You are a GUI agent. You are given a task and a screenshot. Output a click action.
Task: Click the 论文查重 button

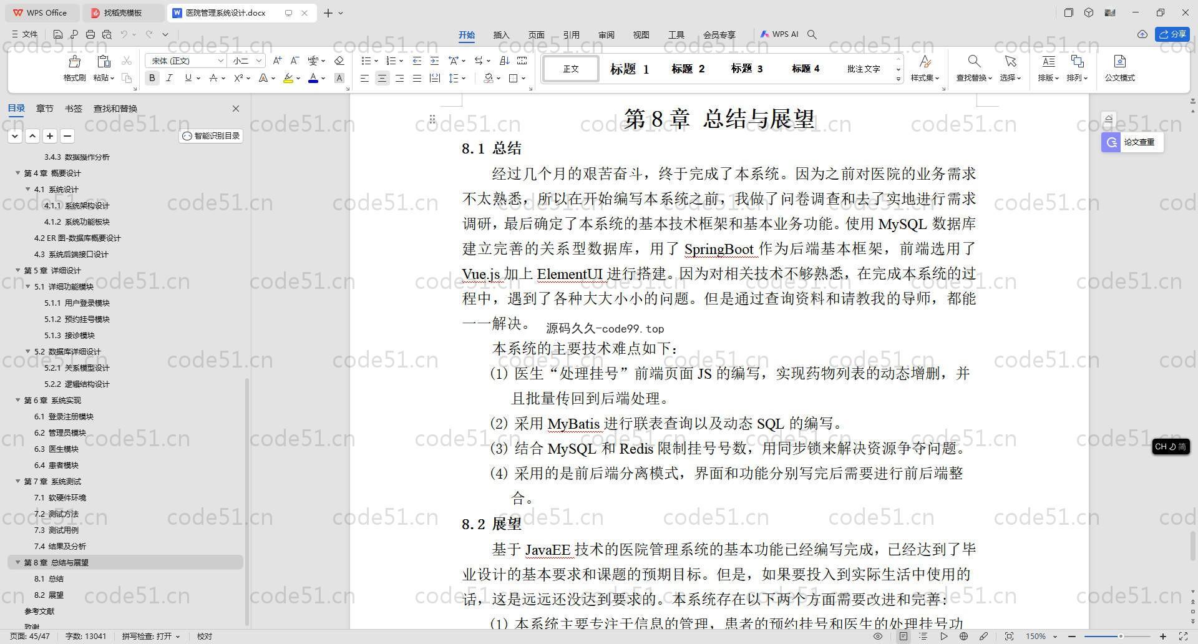(x=1132, y=142)
